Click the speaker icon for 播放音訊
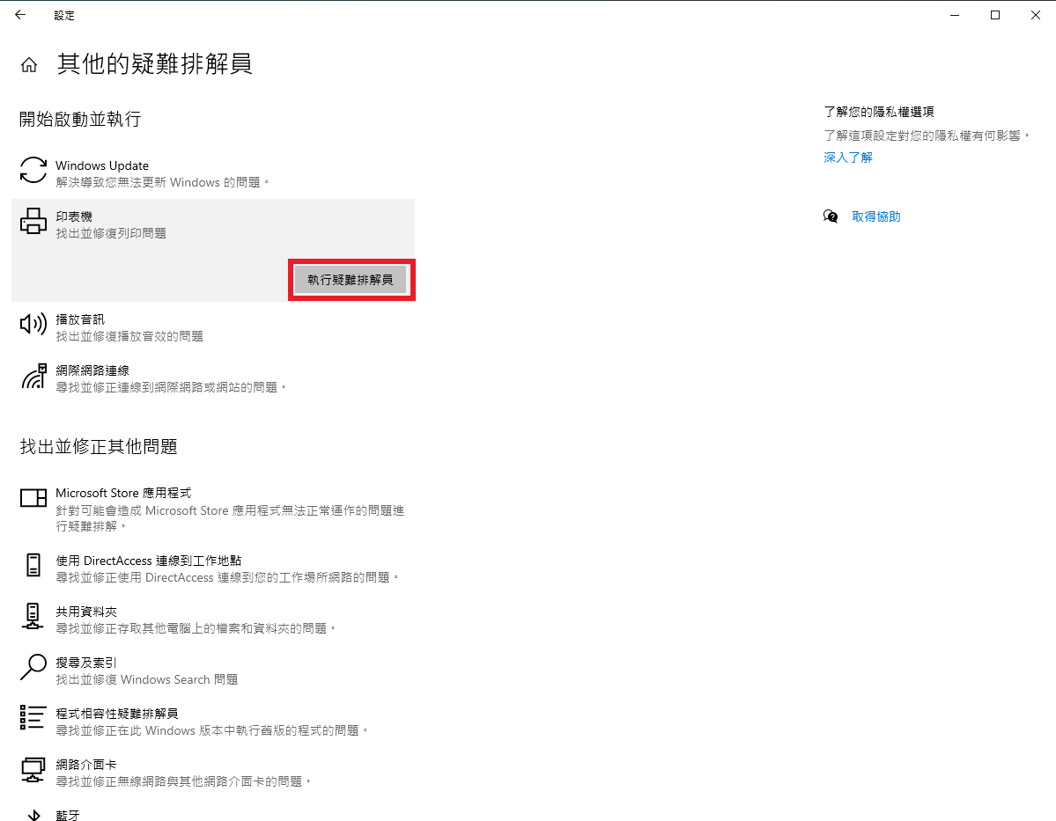The width and height of the screenshot is (1056, 821). point(33,324)
